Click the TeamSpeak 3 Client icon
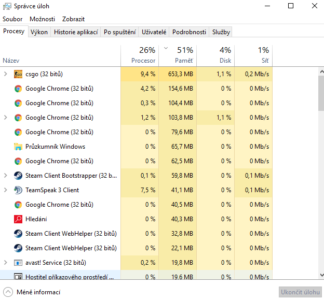The height and width of the screenshot is (300, 324). click(18, 190)
